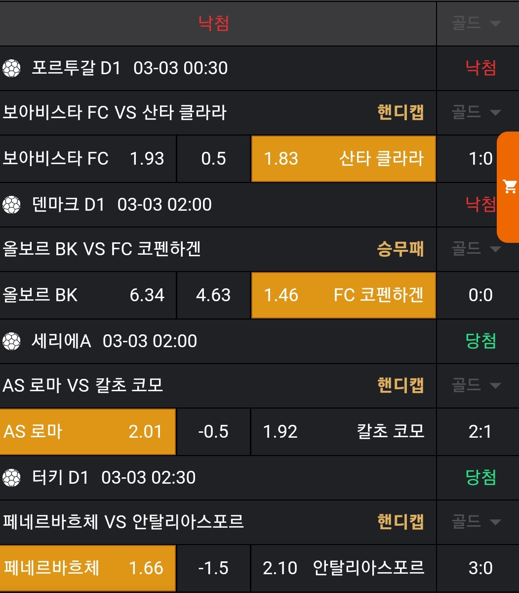Select the highlighted 산타 클라라 1.83 bet
This screenshot has height=593, width=519.
pyautogui.click(x=343, y=159)
